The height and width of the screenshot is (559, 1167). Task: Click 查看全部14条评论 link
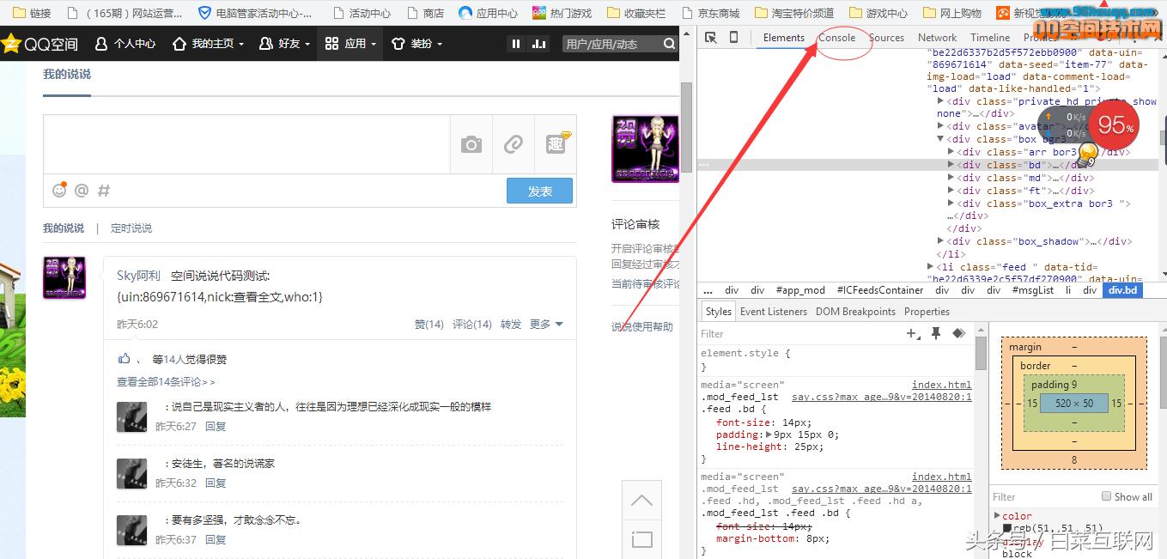tap(167, 382)
